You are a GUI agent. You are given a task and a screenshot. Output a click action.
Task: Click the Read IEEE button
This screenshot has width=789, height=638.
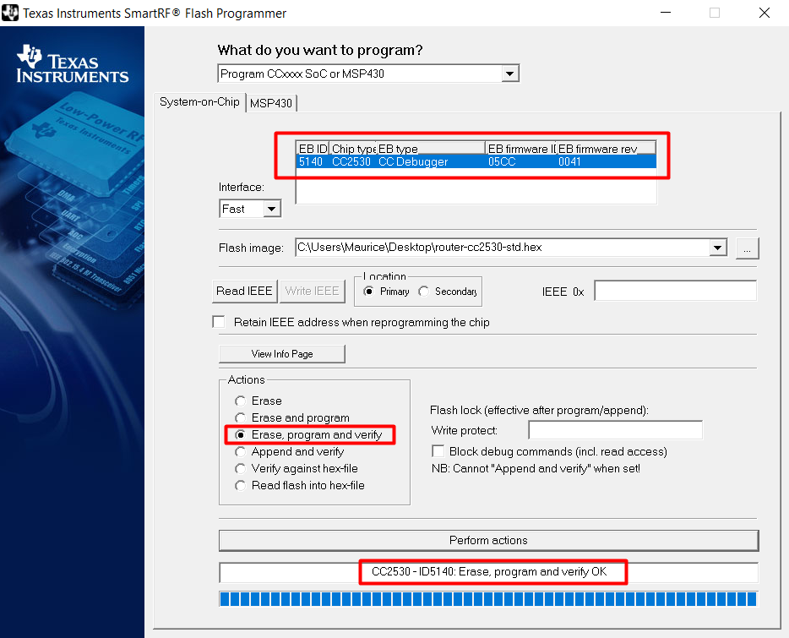(244, 291)
